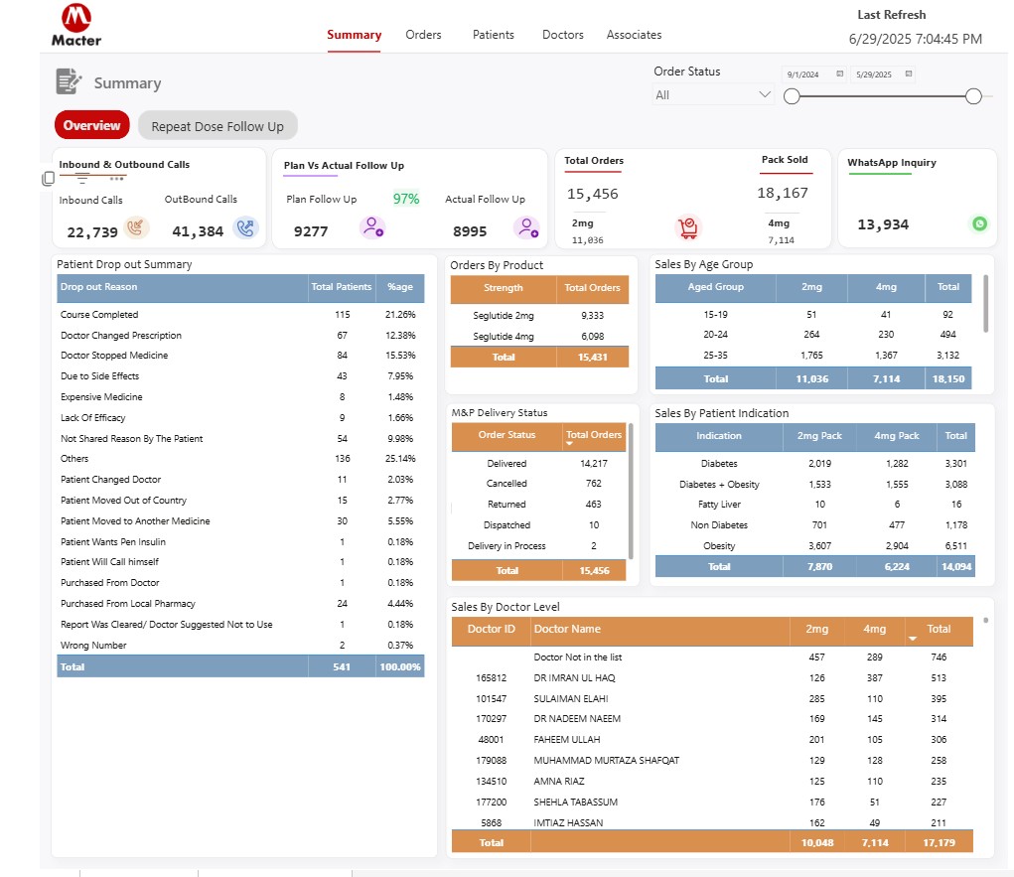Switch to the Doctors tab
The width and height of the screenshot is (1014, 877).
(562, 35)
